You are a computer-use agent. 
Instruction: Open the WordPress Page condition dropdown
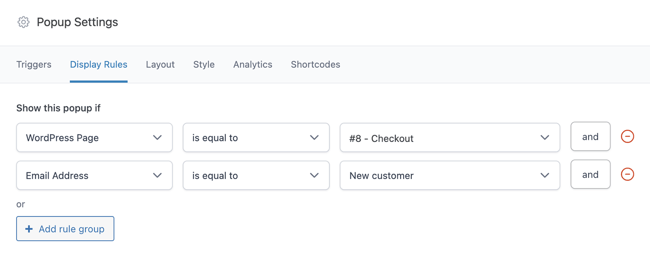click(94, 137)
